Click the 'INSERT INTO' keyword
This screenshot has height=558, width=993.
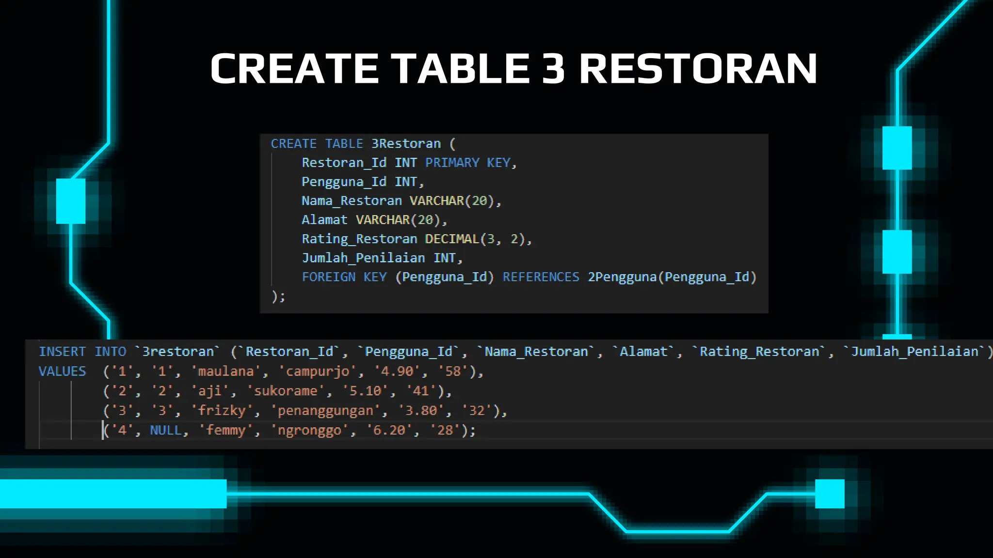click(82, 352)
